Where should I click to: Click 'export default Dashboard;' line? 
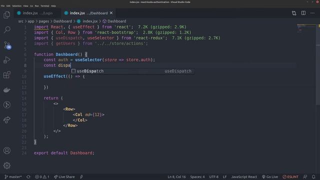[x=64, y=153]
